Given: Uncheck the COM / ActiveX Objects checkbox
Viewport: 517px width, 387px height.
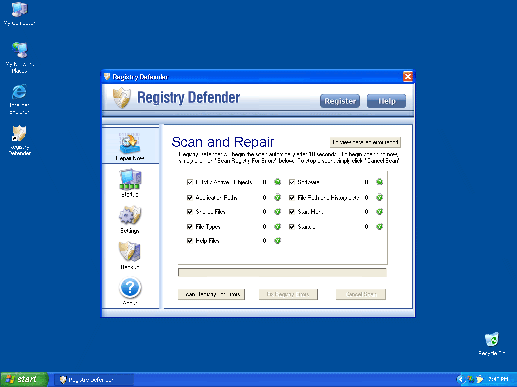Looking at the screenshot, I should point(190,182).
